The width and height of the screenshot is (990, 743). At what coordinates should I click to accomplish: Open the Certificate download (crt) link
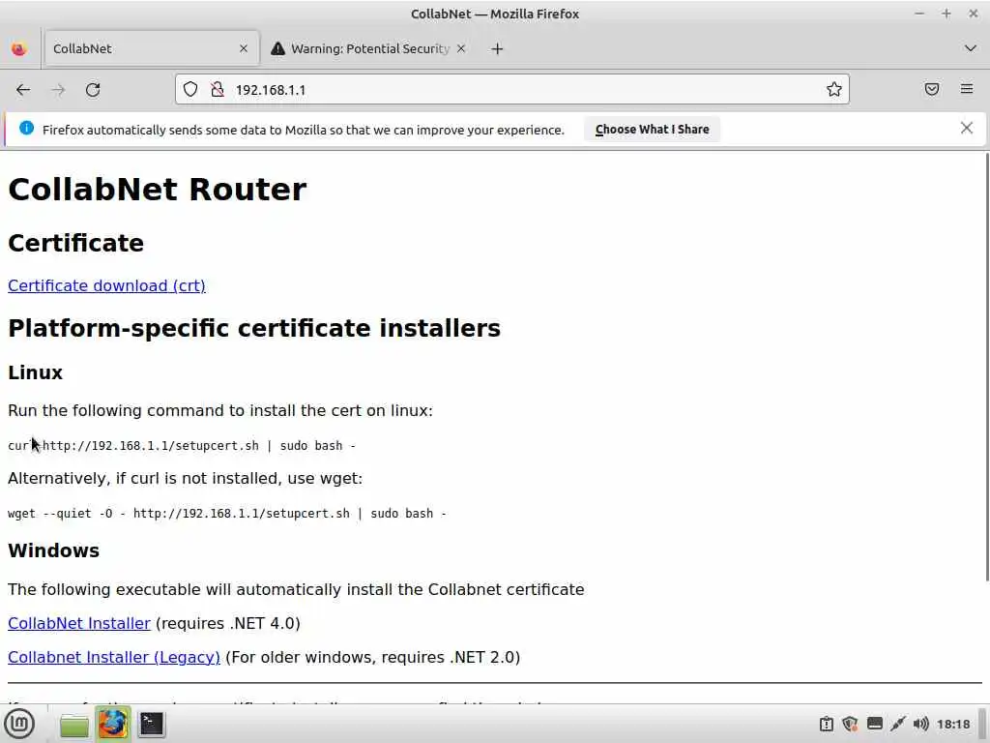(x=106, y=285)
